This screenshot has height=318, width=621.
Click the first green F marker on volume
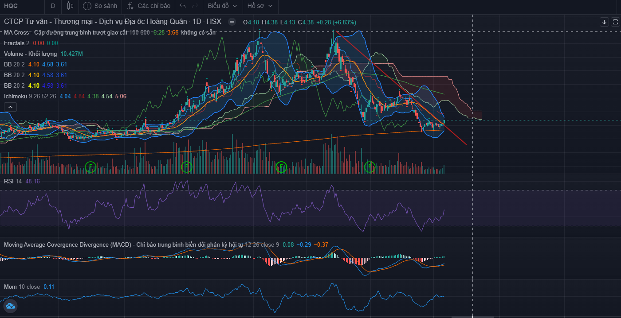coord(90,167)
